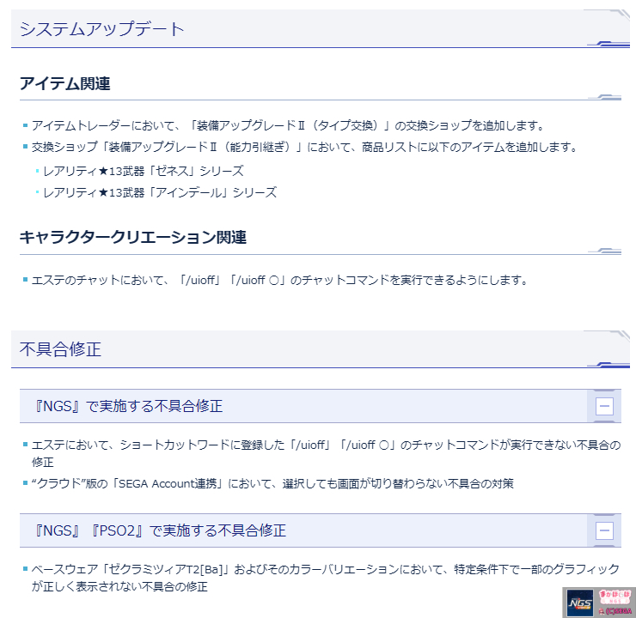
Task: Click the レアリティ★13武器「ゼネス」シリーズ line
Action: click(x=144, y=172)
